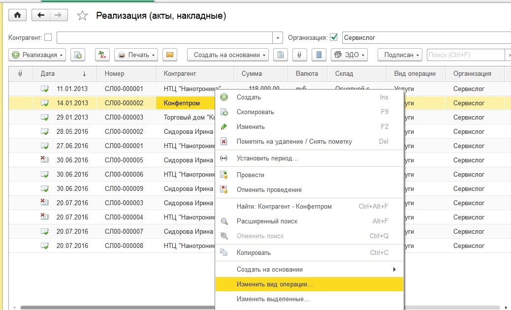Click the paperclip attachments toolbar button
Viewport: 511px width, 310px height.
[x=299, y=55]
